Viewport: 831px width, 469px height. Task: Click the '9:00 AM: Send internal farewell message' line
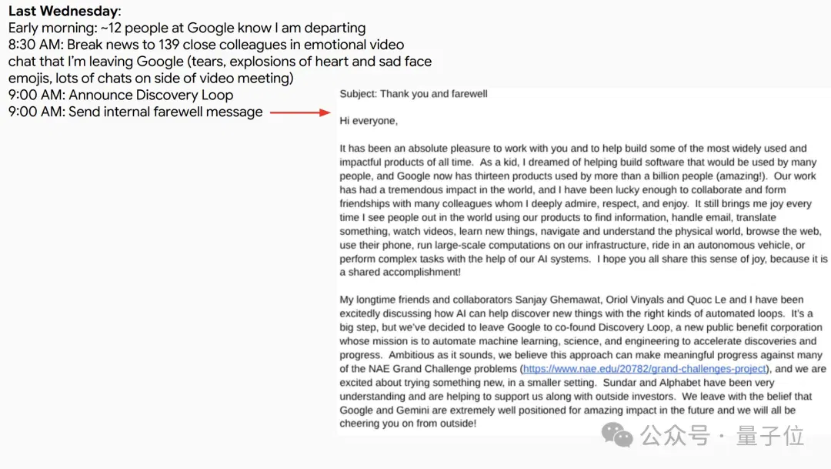pyautogui.click(x=135, y=112)
